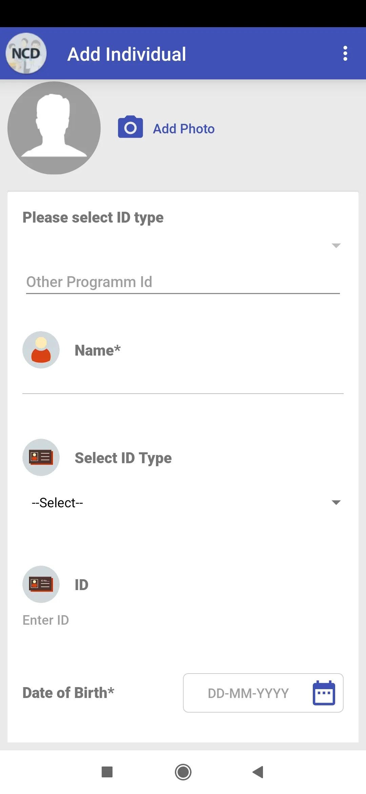
Task: Tap the Android back navigation button
Action: (258, 772)
